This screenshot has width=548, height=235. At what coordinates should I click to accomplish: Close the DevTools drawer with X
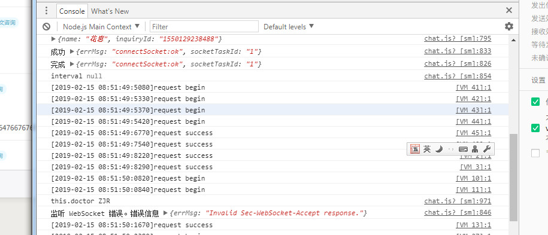click(509, 11)
